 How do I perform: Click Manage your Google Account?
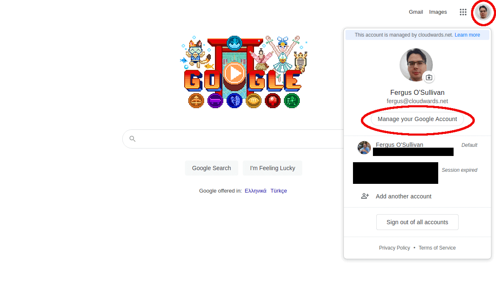coord(417,119)
